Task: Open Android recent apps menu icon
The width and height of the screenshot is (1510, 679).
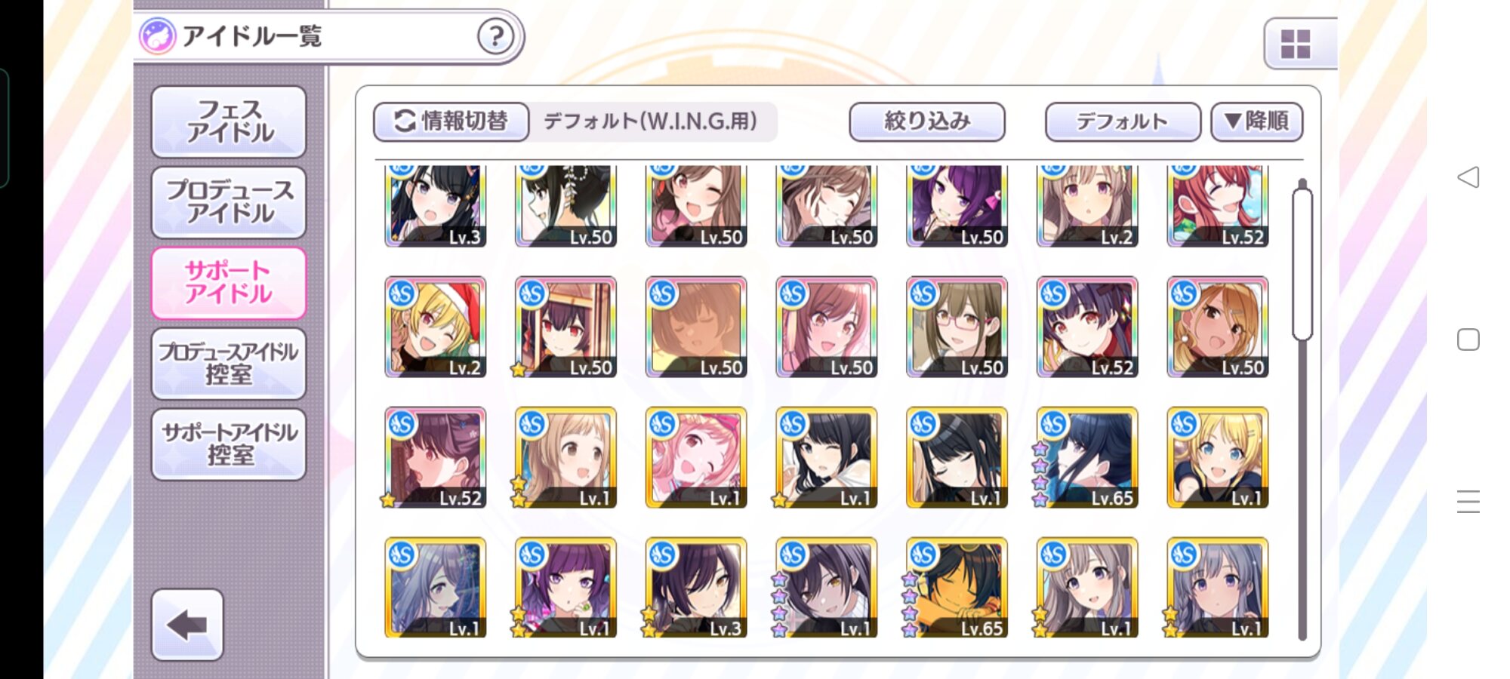Action: 1468,502
